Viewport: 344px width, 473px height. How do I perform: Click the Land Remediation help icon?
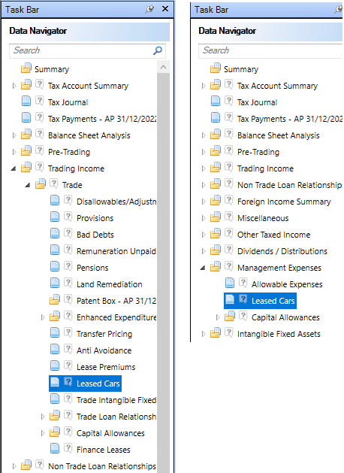[x=68, y=283]
